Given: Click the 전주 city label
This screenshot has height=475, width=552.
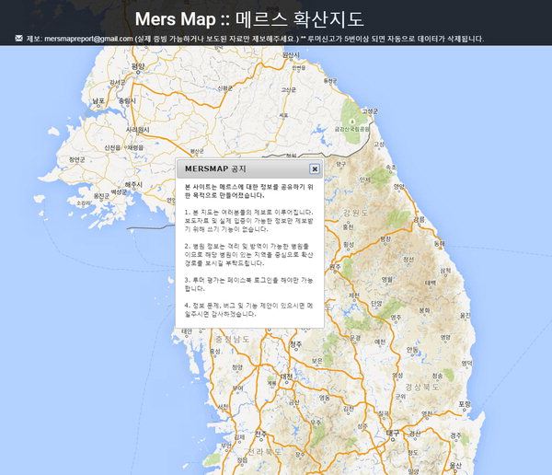Looking at the screenshot, I should pyautogui.click(x=261, y=433).
